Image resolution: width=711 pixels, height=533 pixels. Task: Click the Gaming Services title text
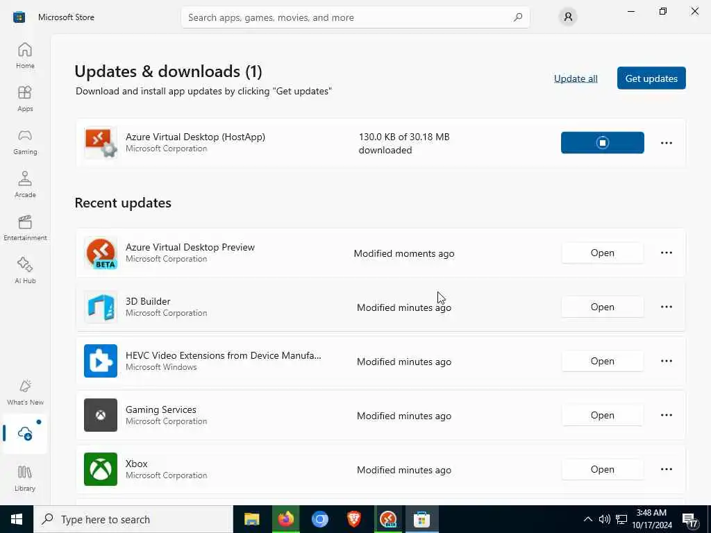coord(161,409)
